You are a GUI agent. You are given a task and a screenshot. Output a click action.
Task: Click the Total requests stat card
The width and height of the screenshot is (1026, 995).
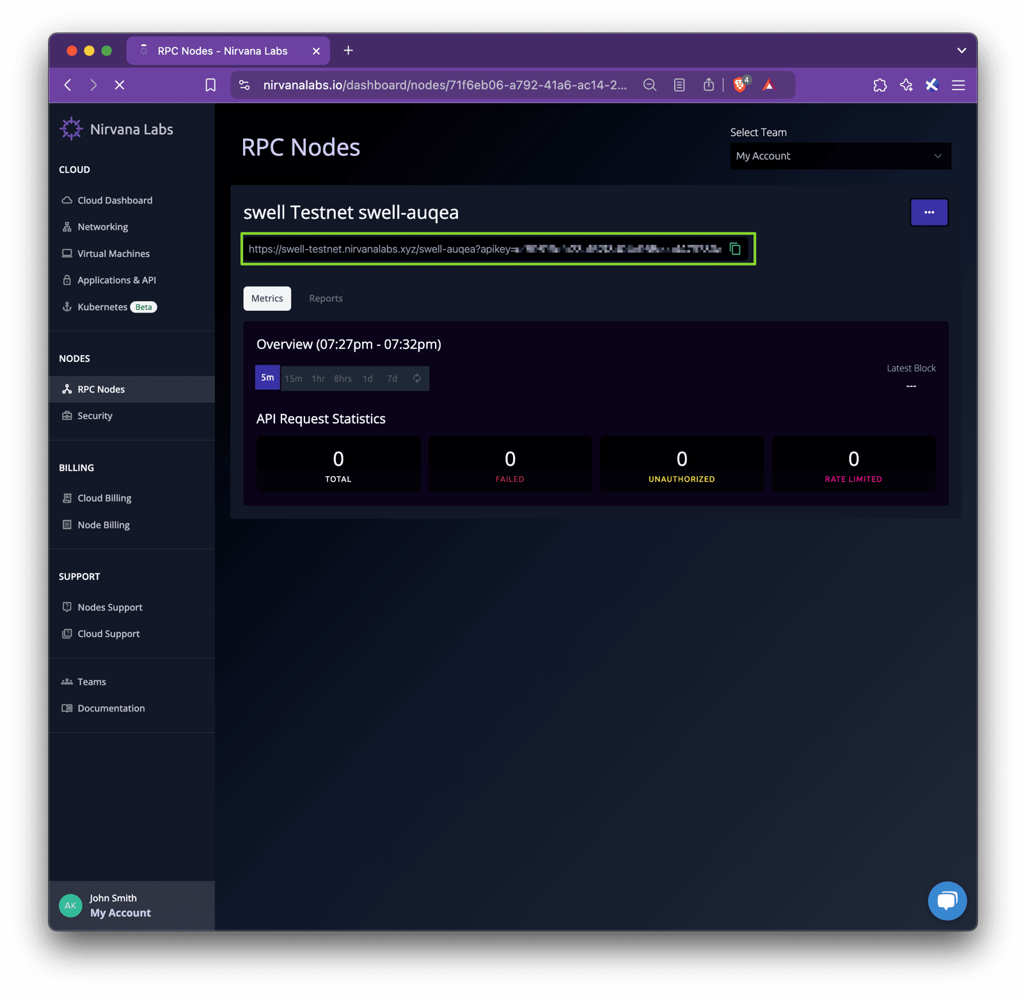[x=338, y=465]
